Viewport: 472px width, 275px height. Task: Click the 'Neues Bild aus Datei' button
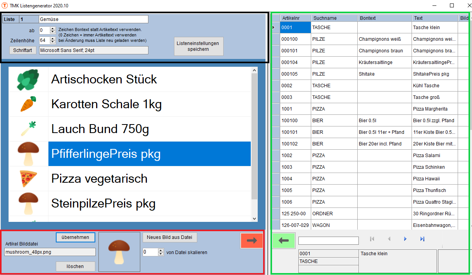170,237
